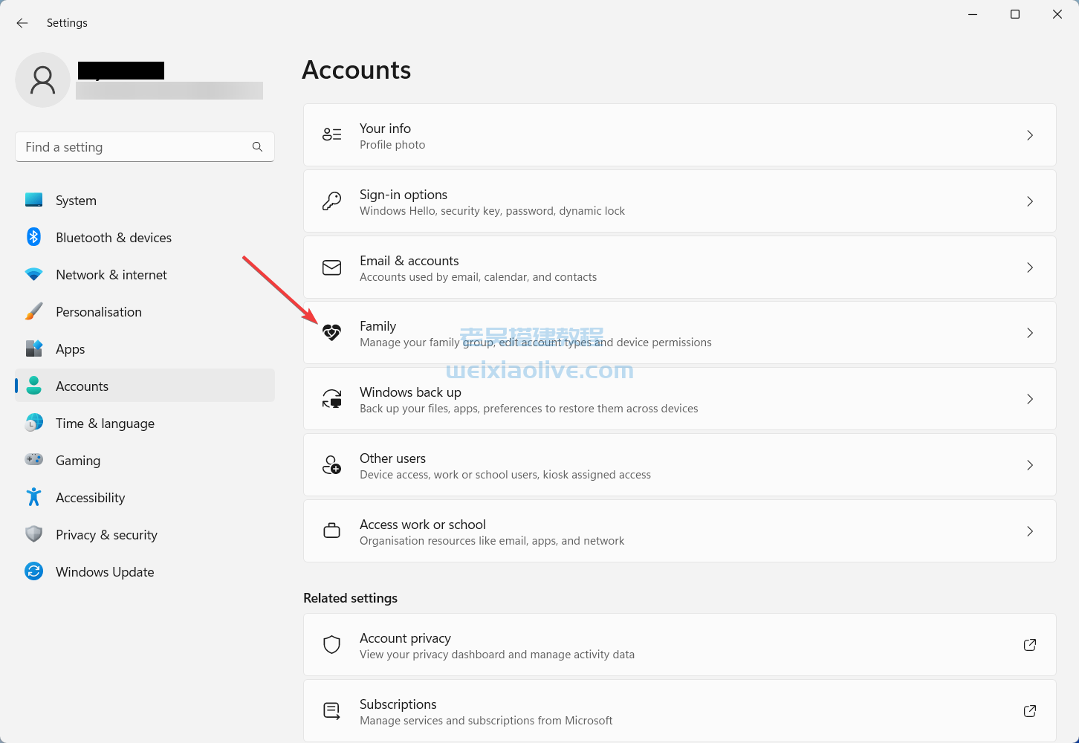Click the Other users add-person icon
The image size is (1079, 743).
tap(331, 465)
